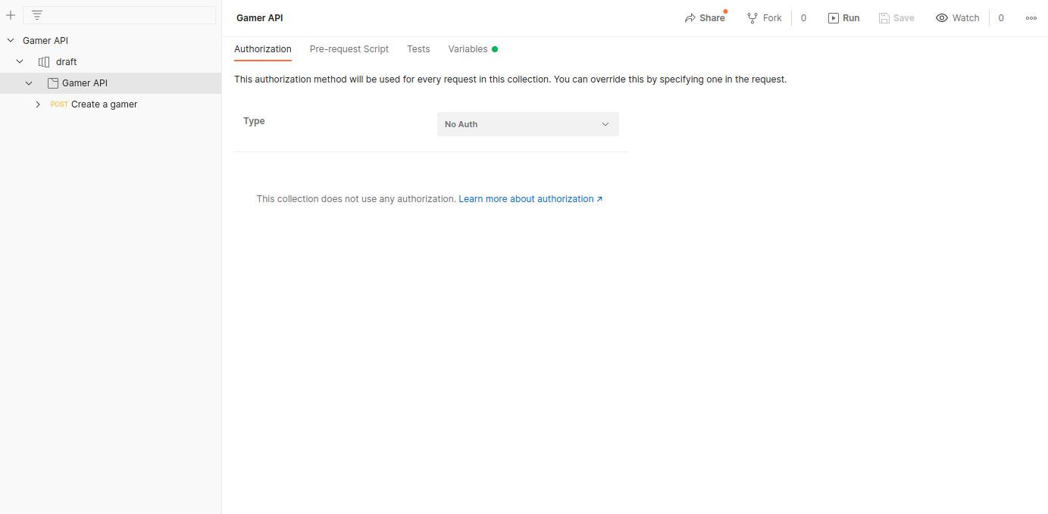Select the highlighted Gamer API collection row

click(111, 83)
